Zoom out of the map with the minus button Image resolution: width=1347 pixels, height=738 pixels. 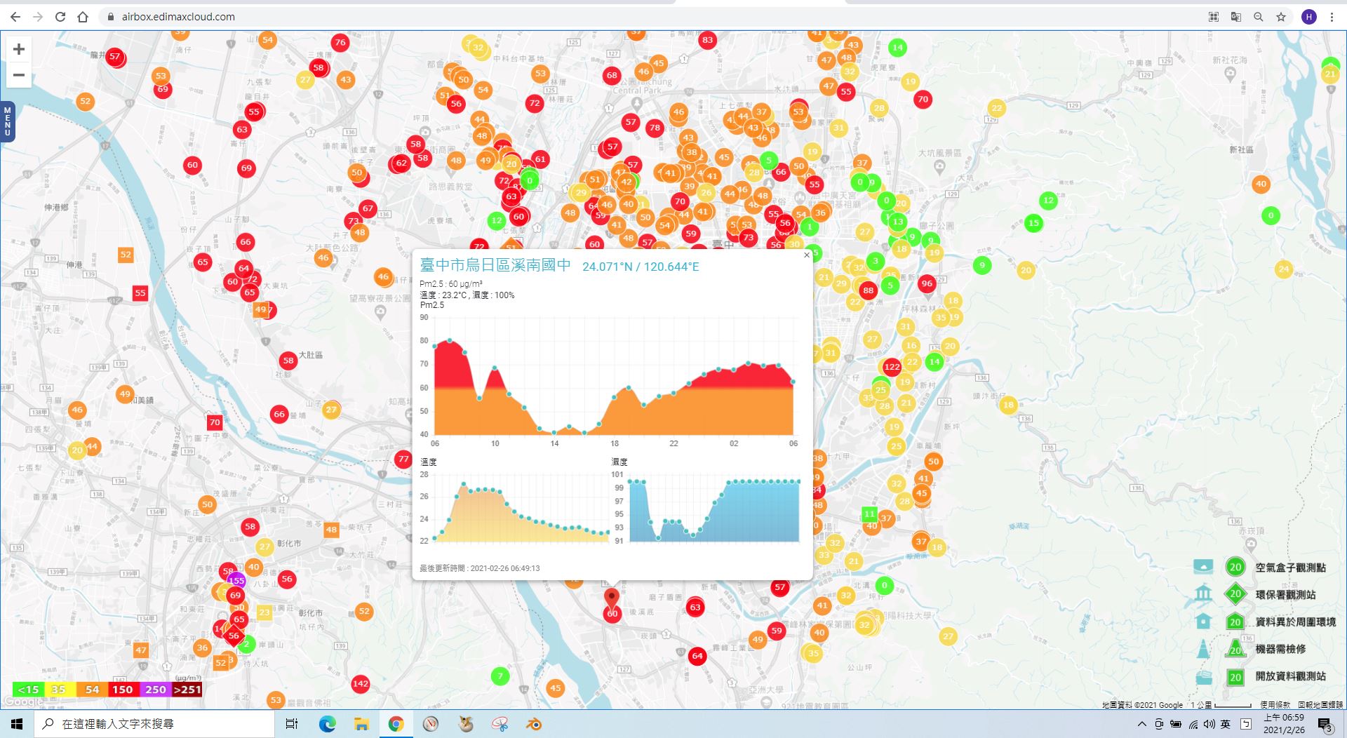pos(19,74)
